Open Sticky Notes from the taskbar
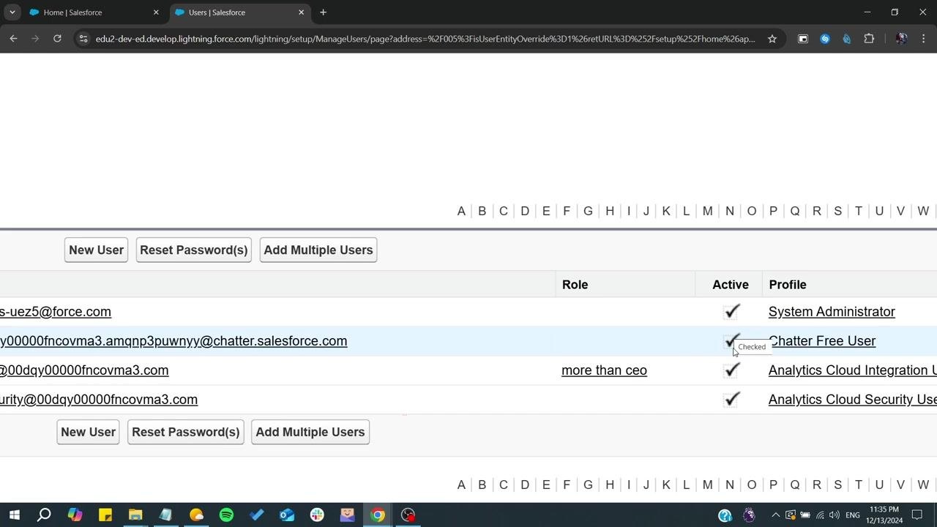Screen dimensions: 937x527 pyautogui.click(x=105, y=515)
